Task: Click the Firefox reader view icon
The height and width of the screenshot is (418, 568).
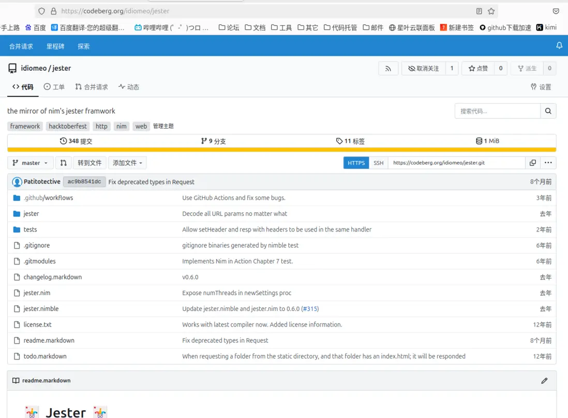Action: click(479, 11)
